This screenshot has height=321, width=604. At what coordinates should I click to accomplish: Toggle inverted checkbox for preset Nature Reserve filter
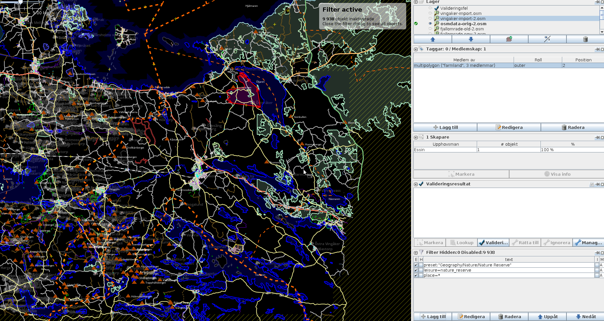[597, 265]
